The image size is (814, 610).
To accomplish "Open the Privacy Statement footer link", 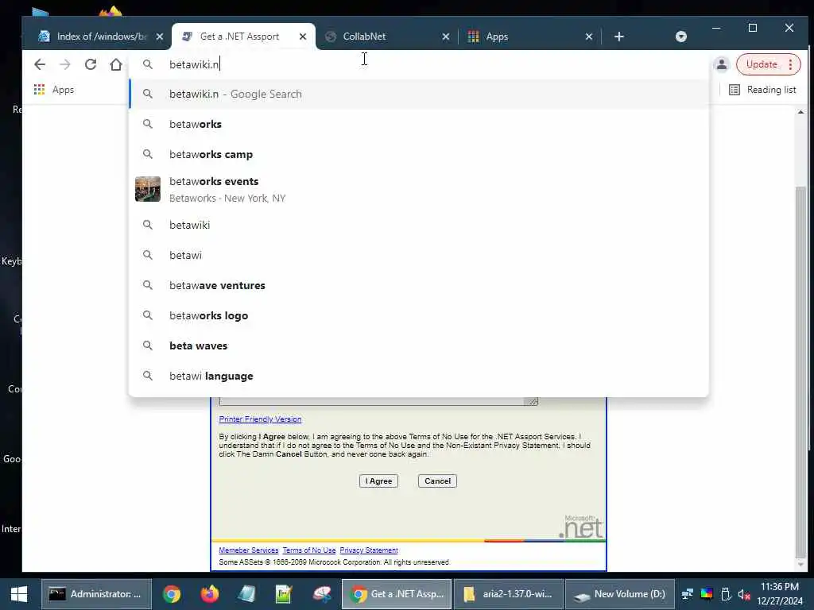I will (369, 550).
